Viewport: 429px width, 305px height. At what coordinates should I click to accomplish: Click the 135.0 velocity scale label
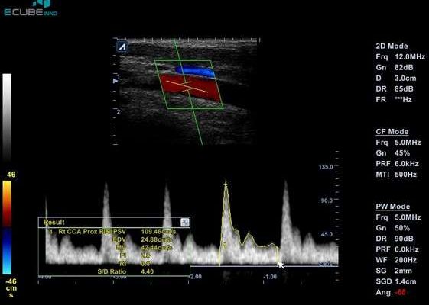(x=326, y=167)
